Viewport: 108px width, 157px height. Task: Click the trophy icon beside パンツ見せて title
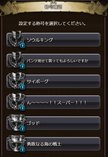pos(17,60)
